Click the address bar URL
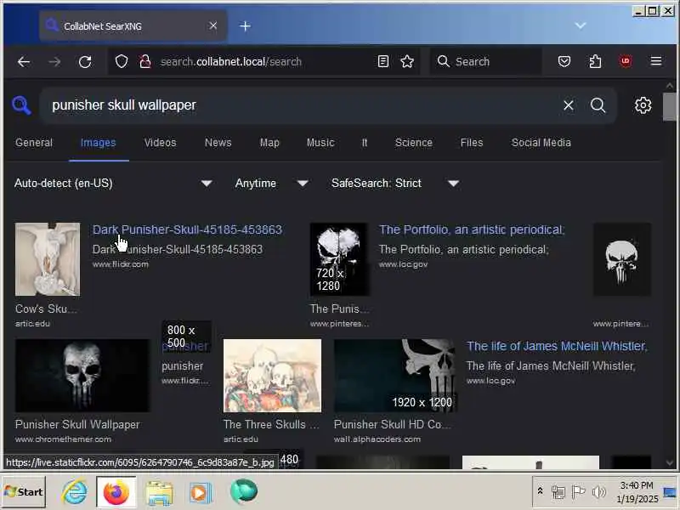The width and height of the screenshot is (680, 510). tap(230, 61)
